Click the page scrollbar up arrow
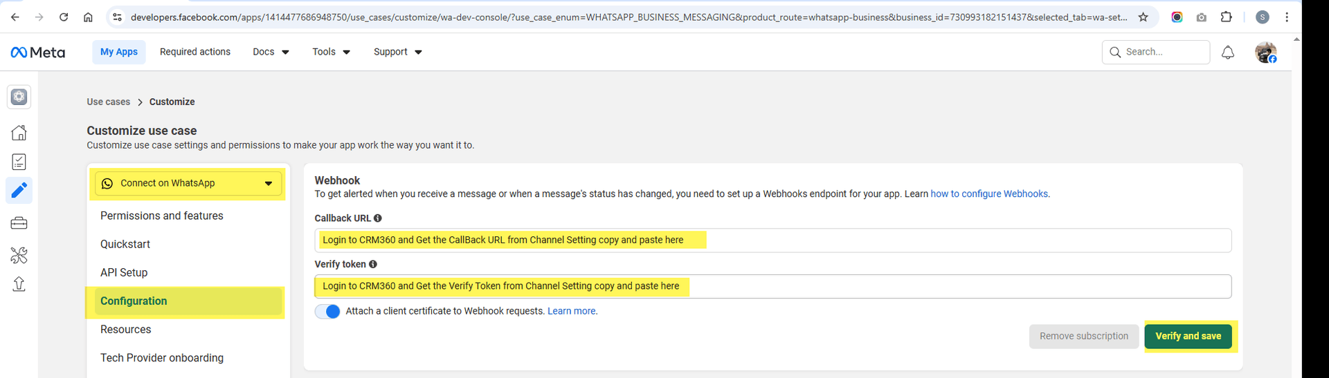The width and height of the screenshot is (1329, 378). [1296, 39]
